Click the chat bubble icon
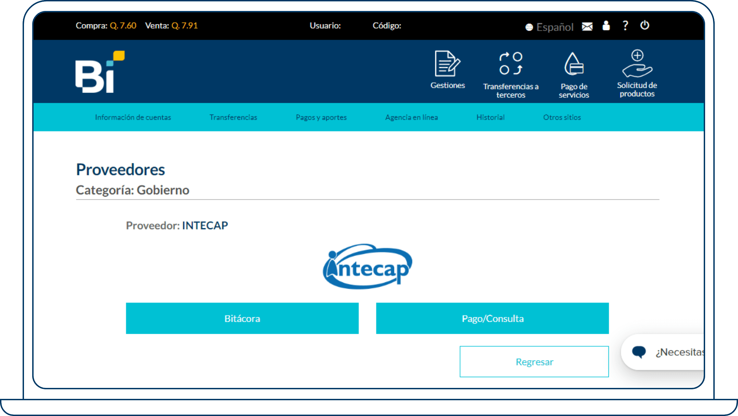The height and width of the screenshot is (416, 738). pos(639,352)
